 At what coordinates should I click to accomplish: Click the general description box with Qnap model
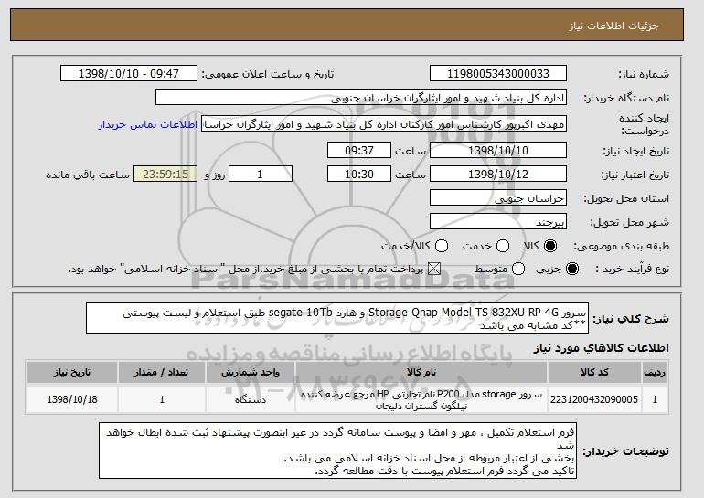[337, 318]
